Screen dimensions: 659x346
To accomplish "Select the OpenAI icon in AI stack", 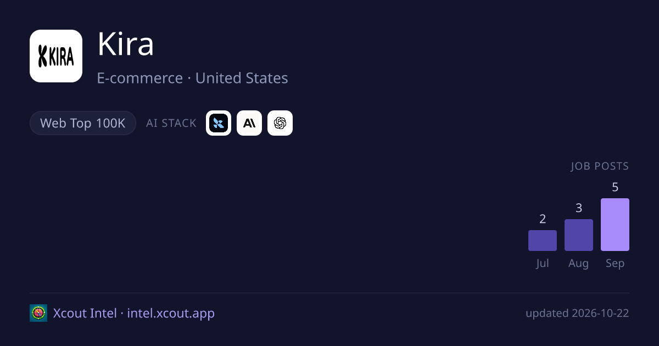I will click(280, 123).
